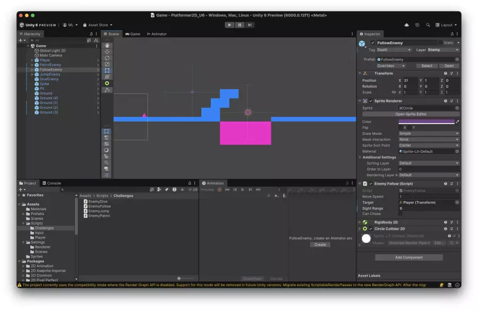
Task: Click the Add Component button
Action: 408,257
